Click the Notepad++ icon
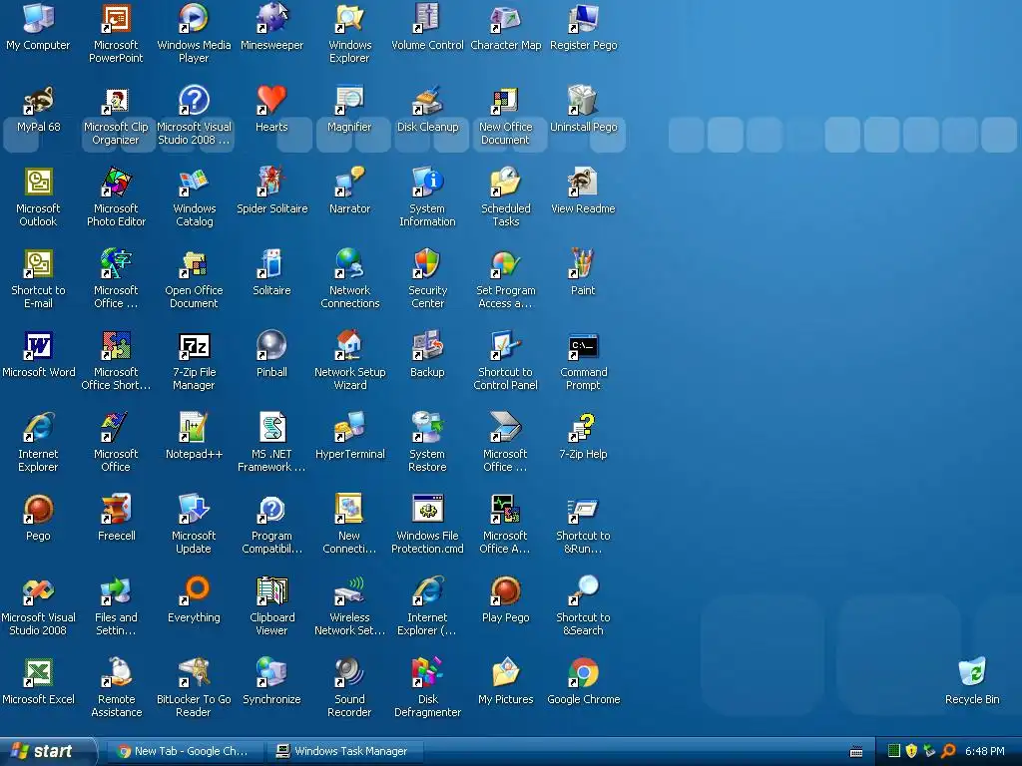 (194, 427)
